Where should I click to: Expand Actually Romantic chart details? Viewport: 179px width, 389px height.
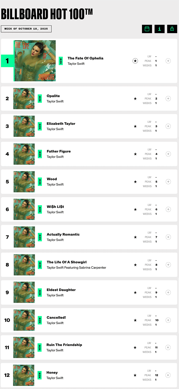pos(168,237)
